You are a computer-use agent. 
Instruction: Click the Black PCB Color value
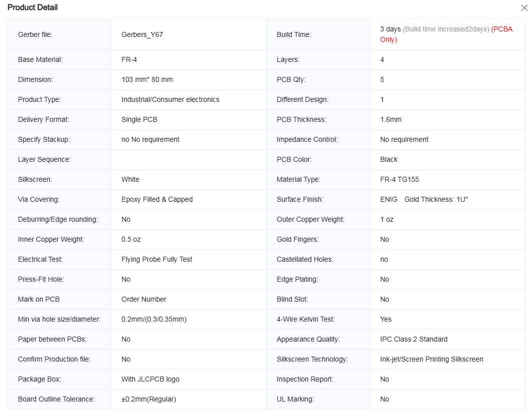pyautogui.click(x=388, y=159)
